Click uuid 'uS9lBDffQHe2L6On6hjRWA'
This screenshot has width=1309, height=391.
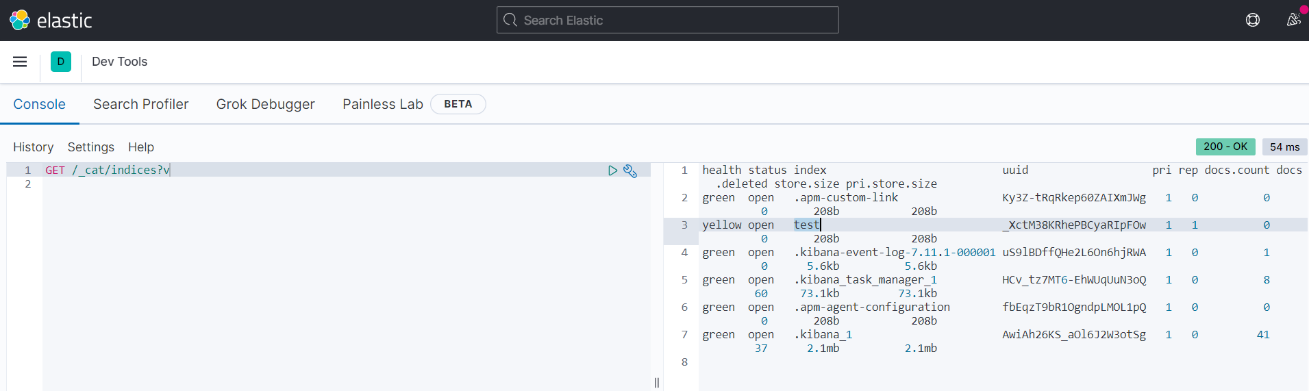1074,252
